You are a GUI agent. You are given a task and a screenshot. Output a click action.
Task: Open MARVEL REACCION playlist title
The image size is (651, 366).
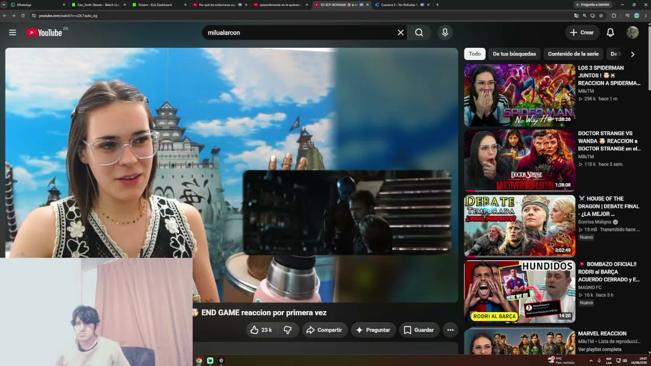click(x=602, y=333)
